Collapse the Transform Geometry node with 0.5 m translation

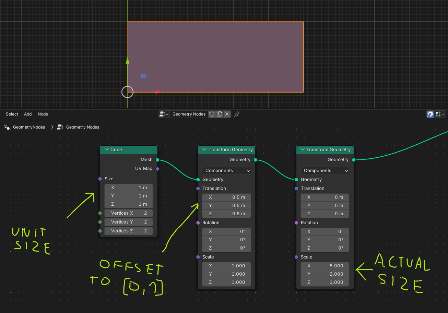click(204, 150)
